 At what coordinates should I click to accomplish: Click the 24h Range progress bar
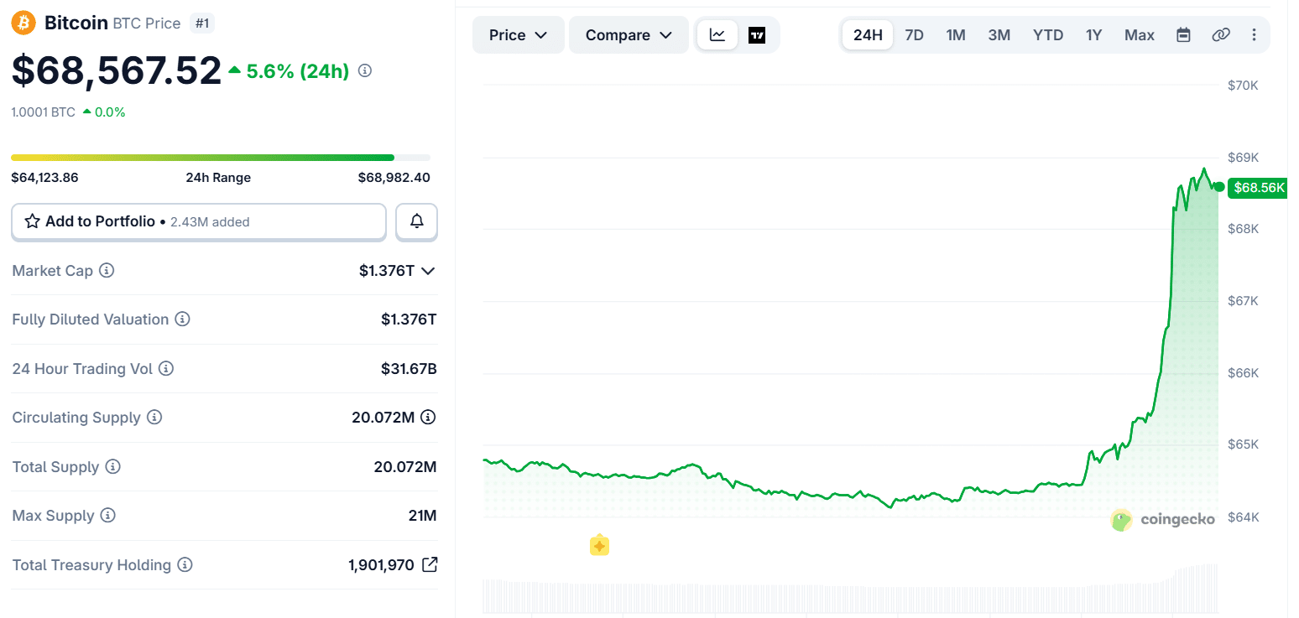[x=221, y=158]
